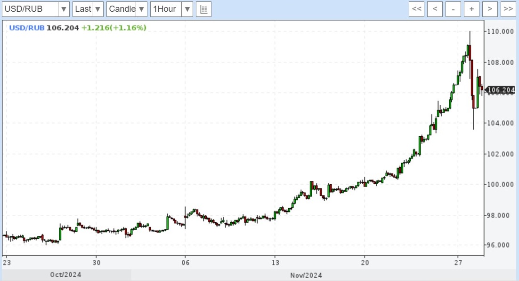
Task: Select the Oct/2024 timeline segment
Action: tap(66, 275)
